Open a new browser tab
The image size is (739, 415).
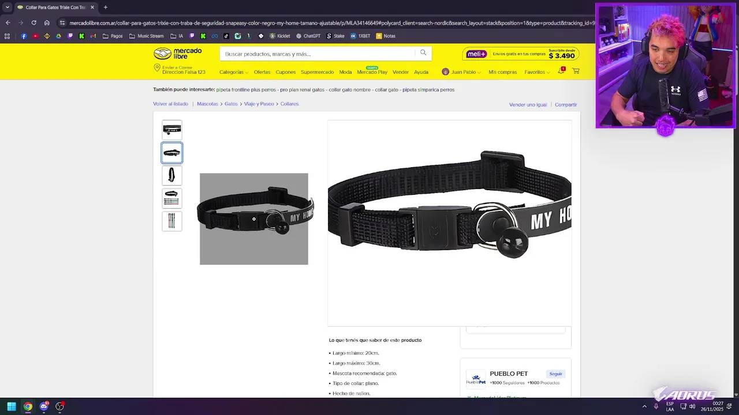coord(105,7)
